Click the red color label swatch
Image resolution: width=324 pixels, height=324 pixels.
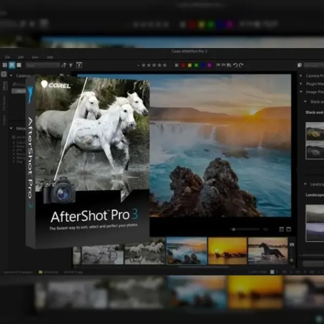tap(182, 65)
